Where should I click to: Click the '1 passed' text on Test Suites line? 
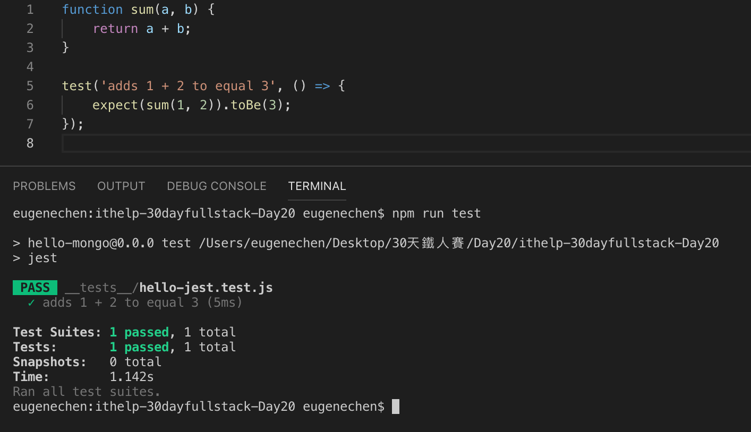coord(139,332)
